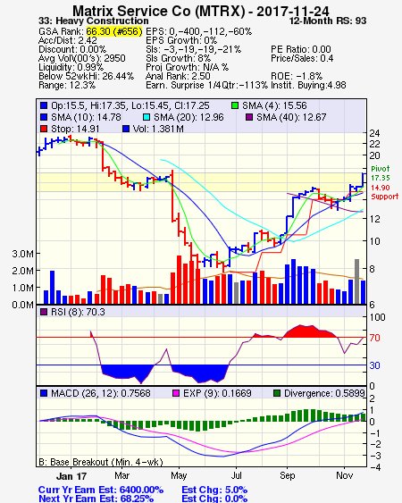Click the 'Sep' date axis label
Image resolution: width=402 pixels, height=503 pixels.
287,475
